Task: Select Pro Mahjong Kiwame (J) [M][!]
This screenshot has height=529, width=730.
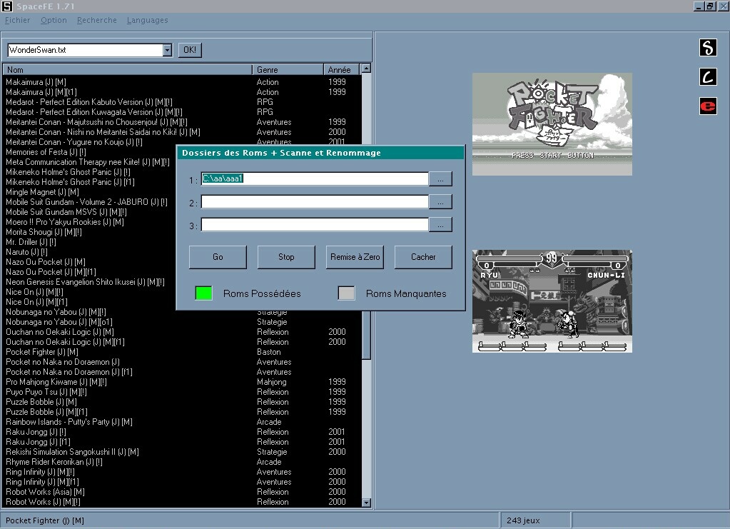Action: click(x=183, y=383)
